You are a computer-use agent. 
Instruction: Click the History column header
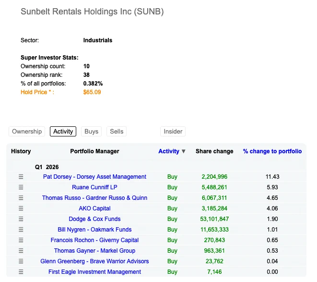click(21, 151)
